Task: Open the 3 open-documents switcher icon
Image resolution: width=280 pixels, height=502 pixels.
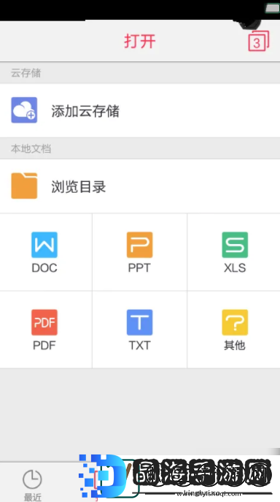Action: pyautogui.click(x=259, y=41)
